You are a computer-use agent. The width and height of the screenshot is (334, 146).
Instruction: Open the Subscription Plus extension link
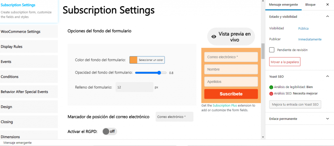coord(226,106)
